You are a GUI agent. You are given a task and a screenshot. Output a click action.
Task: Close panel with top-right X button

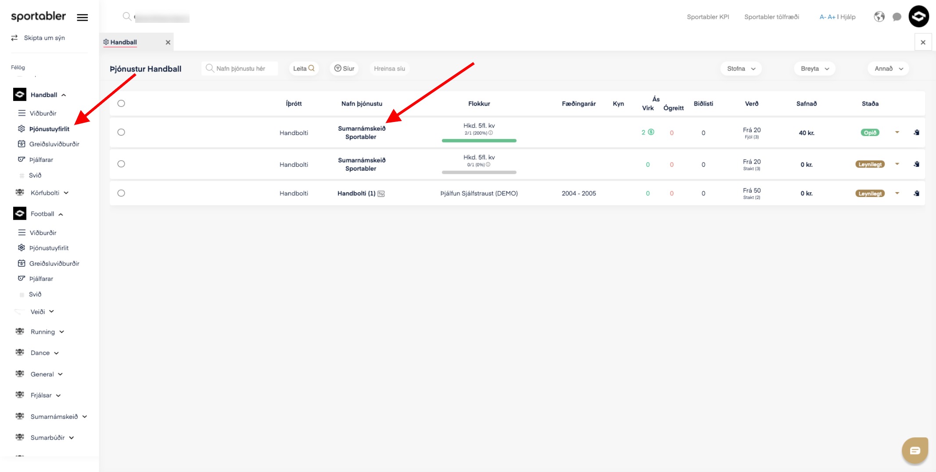click(923, 42)
